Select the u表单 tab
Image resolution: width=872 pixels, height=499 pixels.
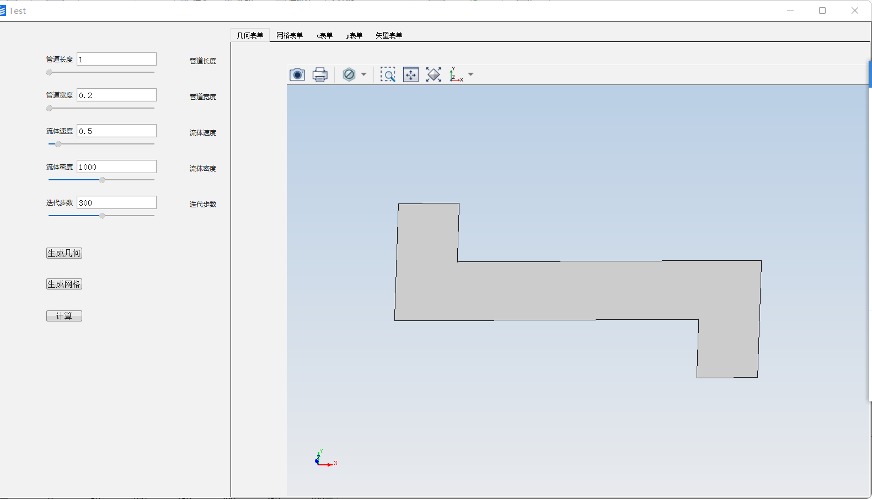(x=324, y=35)
